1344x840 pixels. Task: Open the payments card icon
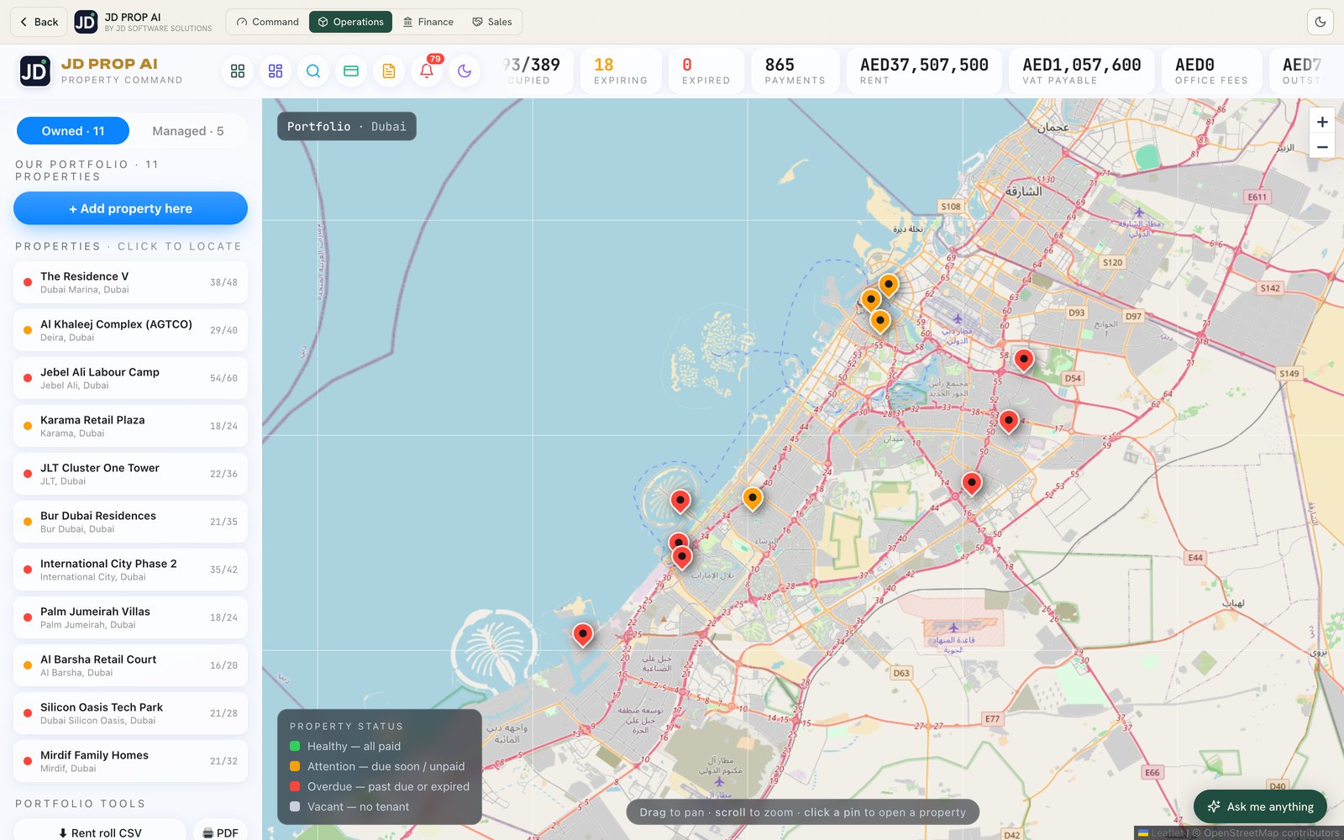tap(351, 71)
